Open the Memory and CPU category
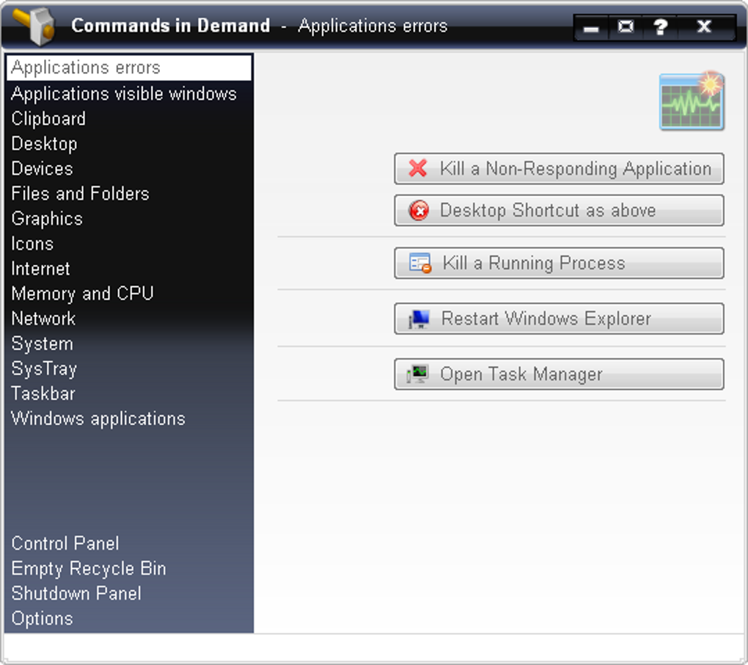The image size is (748, 665). pos(82,294)
